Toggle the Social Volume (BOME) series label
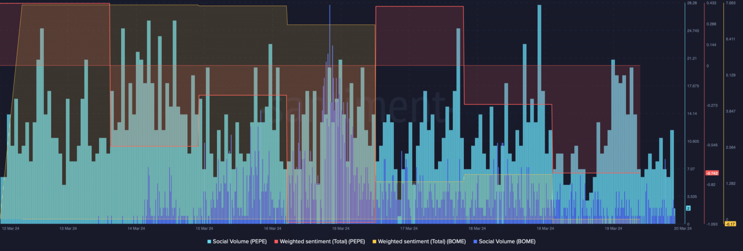This screenshot has width=743, height=251. click(507, 241)
